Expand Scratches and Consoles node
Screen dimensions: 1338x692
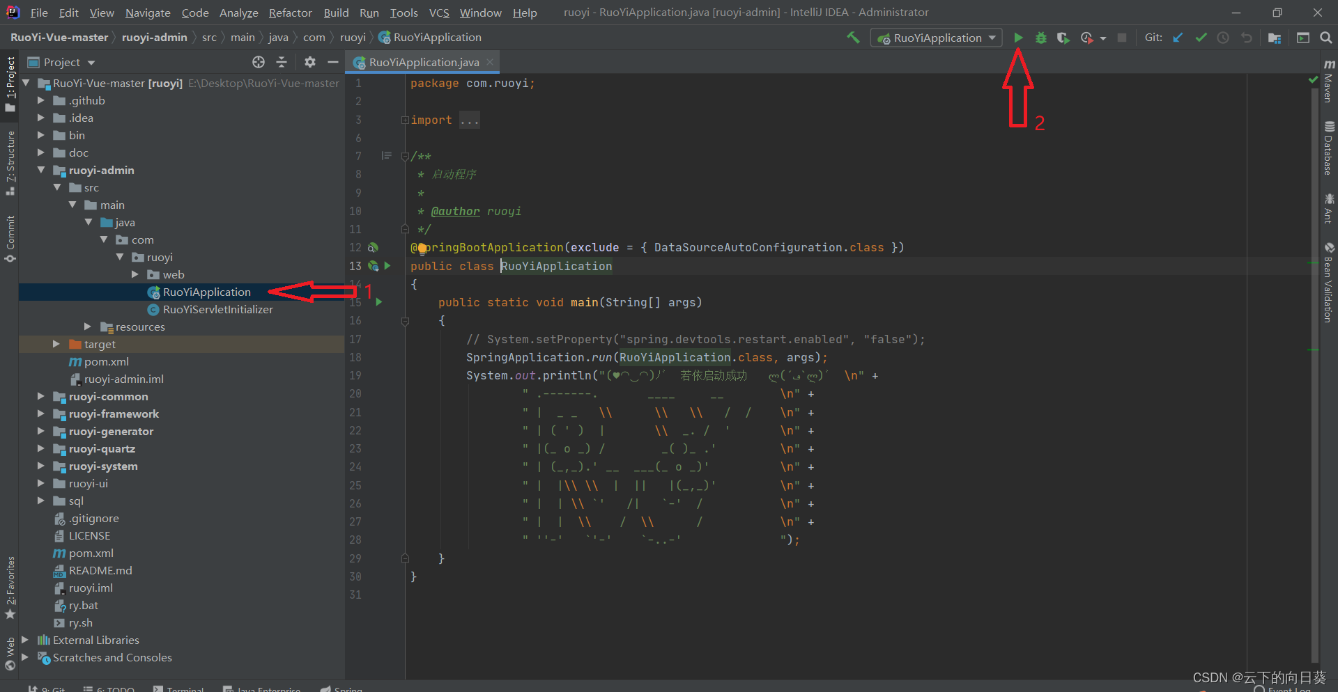coord(25,657)
